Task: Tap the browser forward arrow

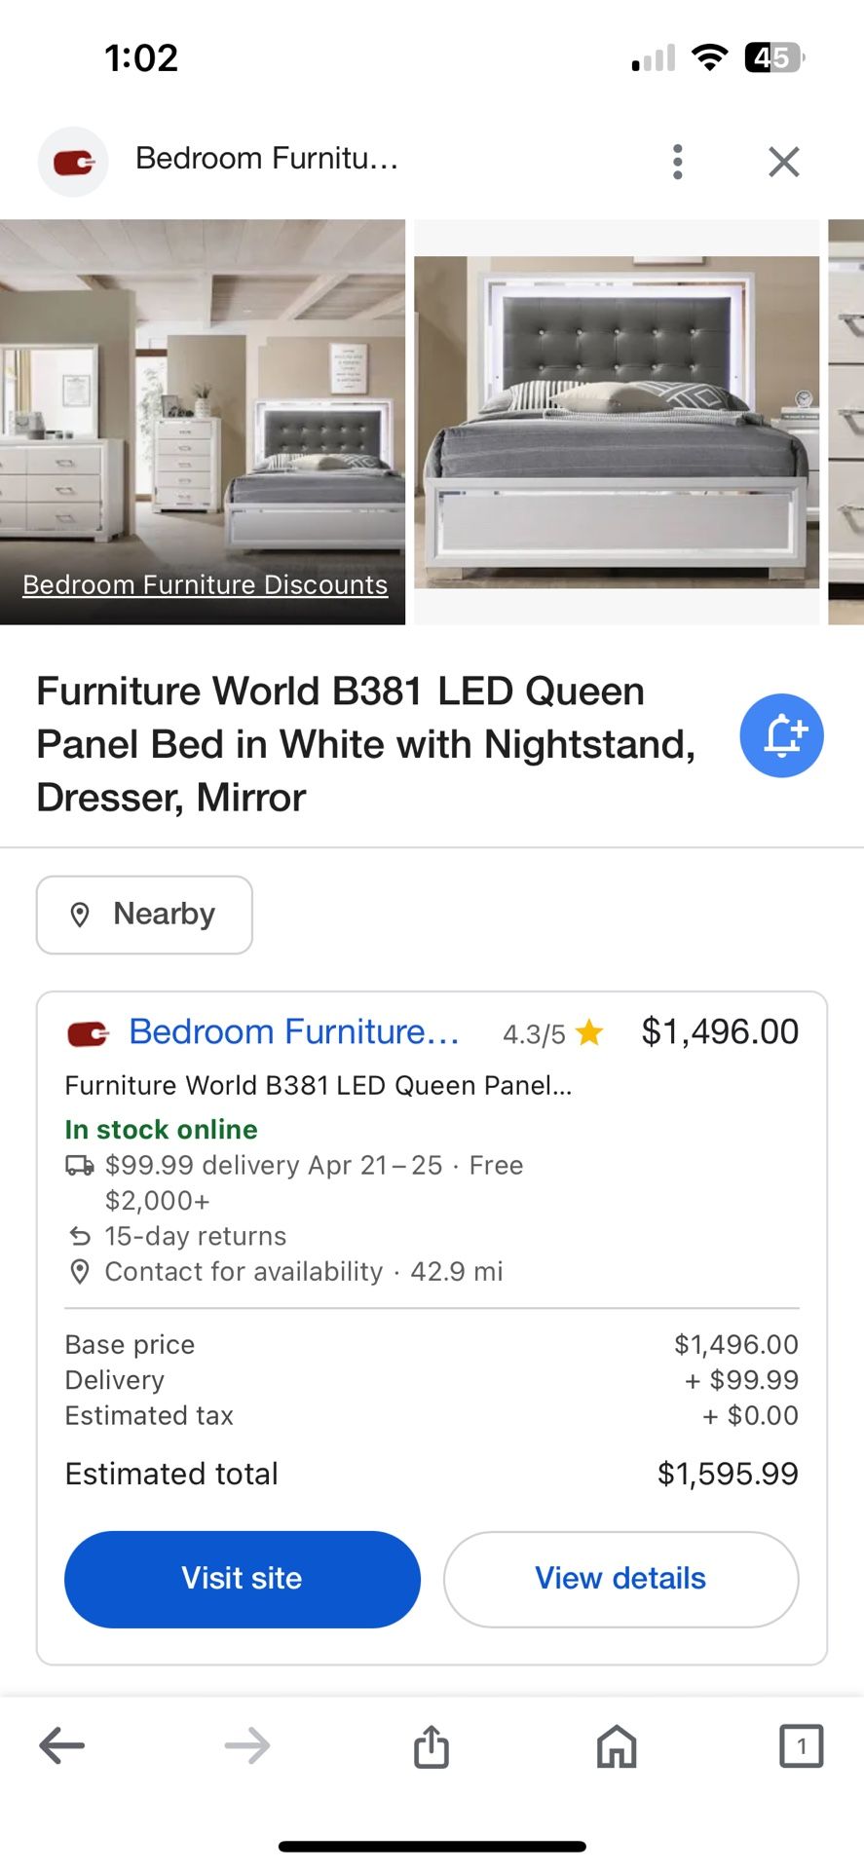Action: tap(247, 1745)
